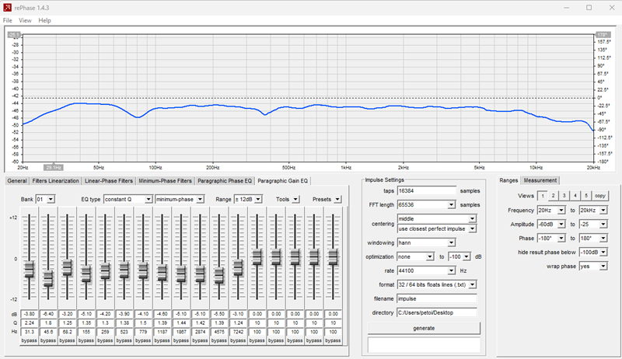
Task: Select the Ranges tab
Action: pyautogui.click(x=508, y=180)
